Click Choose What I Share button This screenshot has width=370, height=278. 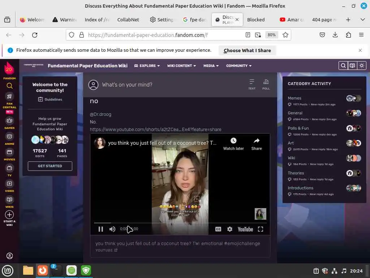coord(247,50)
